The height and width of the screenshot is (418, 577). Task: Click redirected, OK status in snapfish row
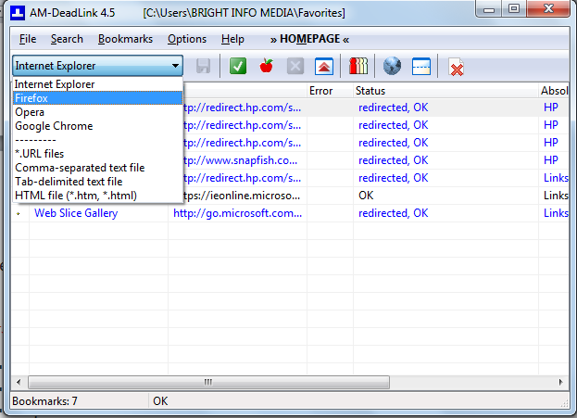tap(393, 160)
